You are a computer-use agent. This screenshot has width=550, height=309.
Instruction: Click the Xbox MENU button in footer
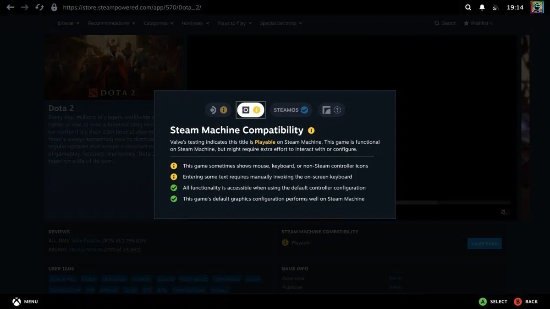click(x=25, y=302)
